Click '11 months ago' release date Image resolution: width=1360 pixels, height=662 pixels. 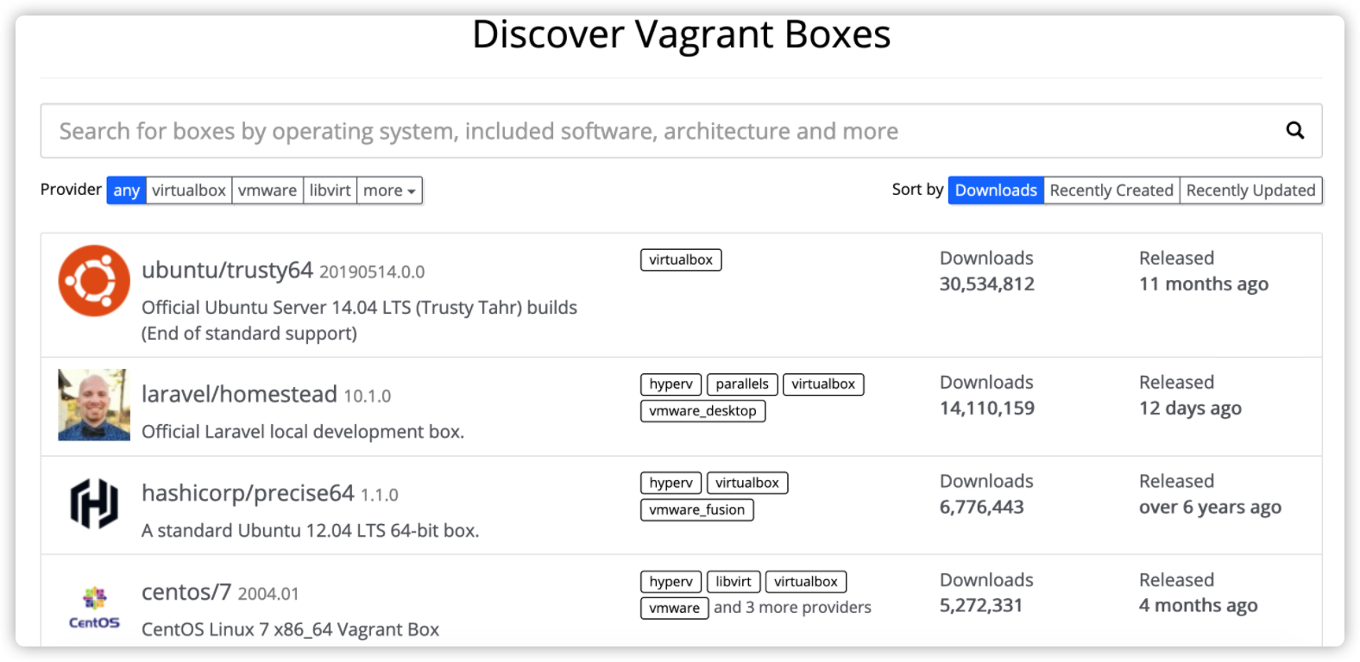[x=1204, y=284]
